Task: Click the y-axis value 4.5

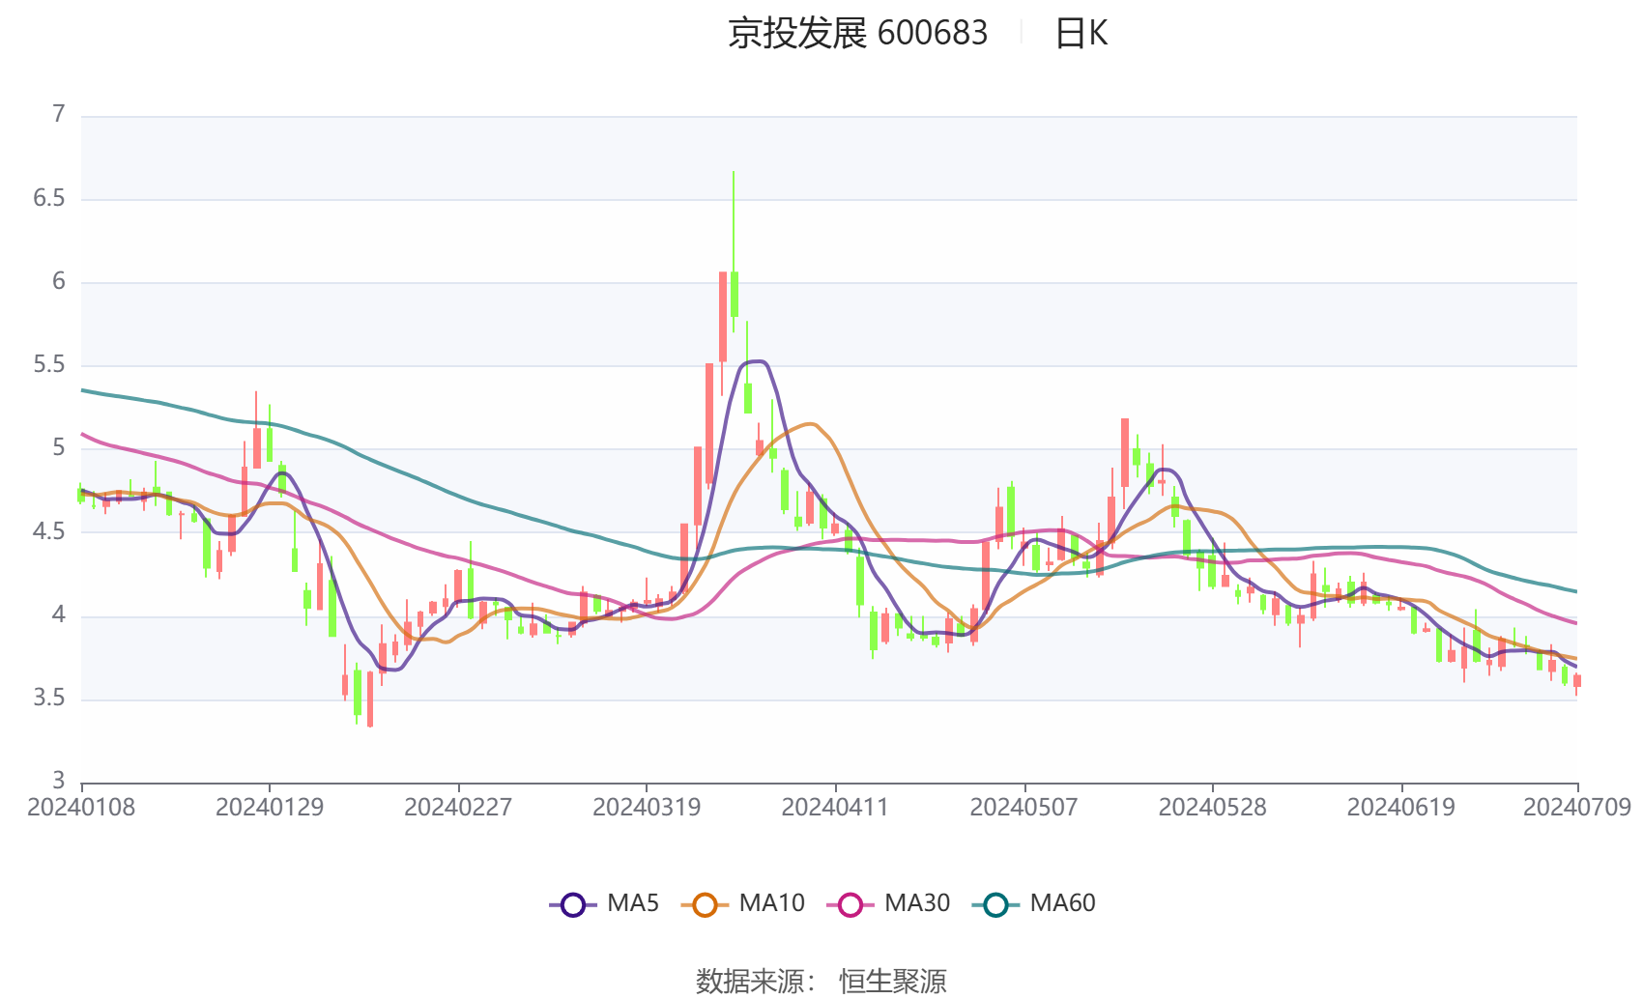Action: [x=49, y=531]
